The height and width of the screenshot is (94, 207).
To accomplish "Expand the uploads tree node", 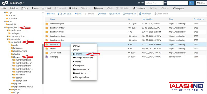I will point(10,90).
